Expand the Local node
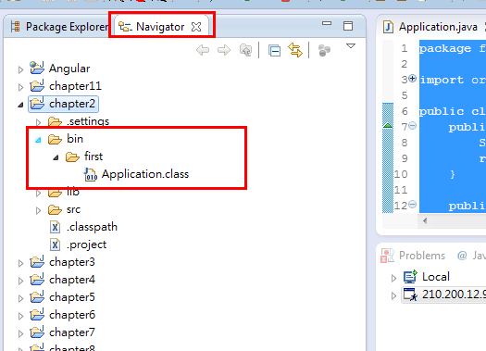The width and height of the screenshot is (486, 351). click(x=393, y=278)
